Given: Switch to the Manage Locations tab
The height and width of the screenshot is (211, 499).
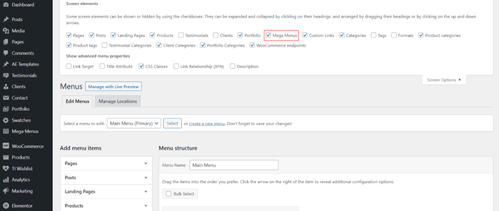Looking at the screenshot, I should pos(118,101).
